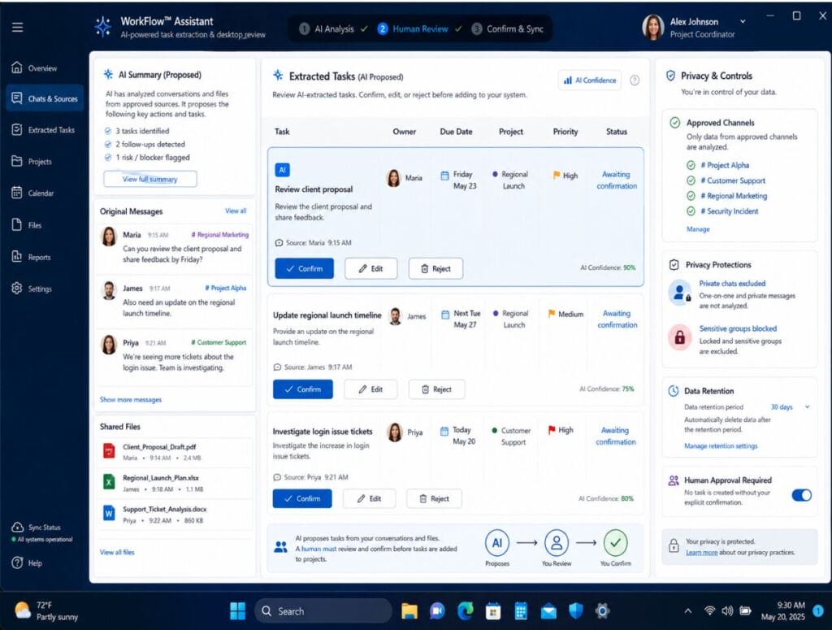
Task: Click the taskbar Search box
Action: (323, 610)
